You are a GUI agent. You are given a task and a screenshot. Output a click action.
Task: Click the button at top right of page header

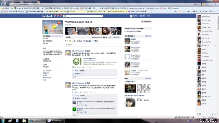pyautogui.click(x=146, y=22)
